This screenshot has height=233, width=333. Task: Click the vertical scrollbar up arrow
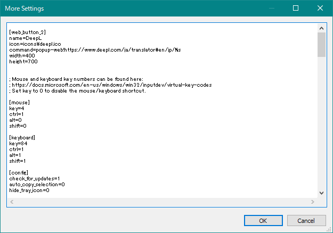[x=321, y=28]
